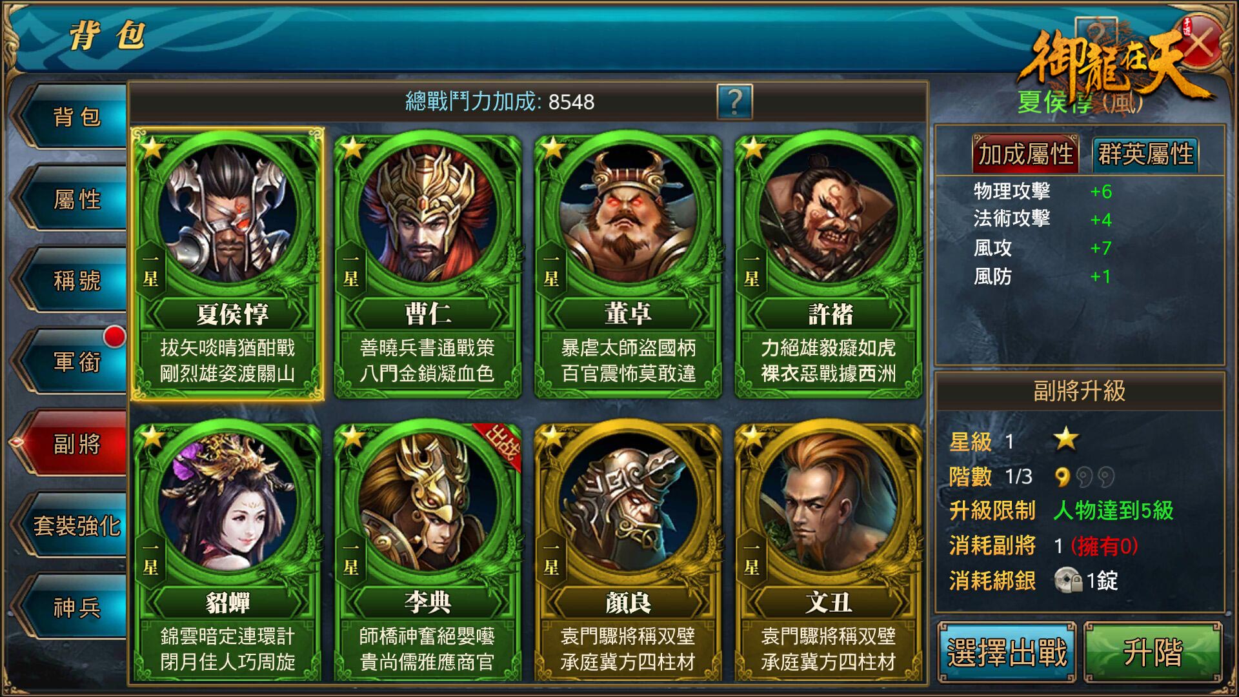Screen dimensions: 1239x697
Task: Switch to the 加成屬性 tab
Action: [1025, 154]
